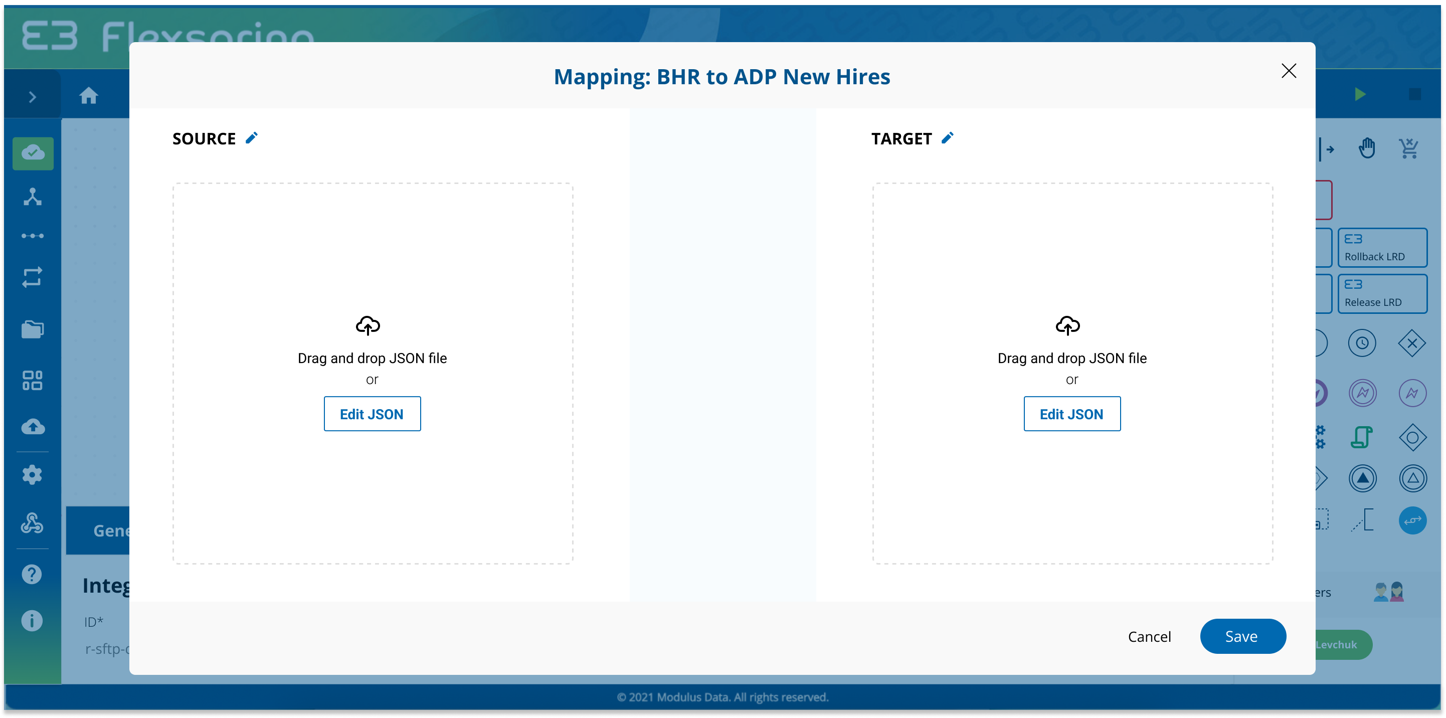Select the diamond circle gateway icon
The width and height of the screenshot is (1446, 718).
1412,437
